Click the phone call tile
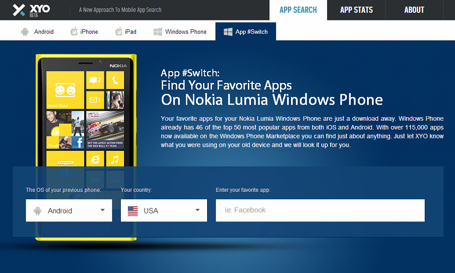Image resolution: width=455 pixels, height=273 pixels. (x=115, y=80)
